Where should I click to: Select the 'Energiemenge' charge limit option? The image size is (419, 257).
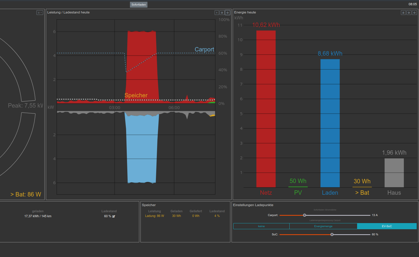[323, 226]
